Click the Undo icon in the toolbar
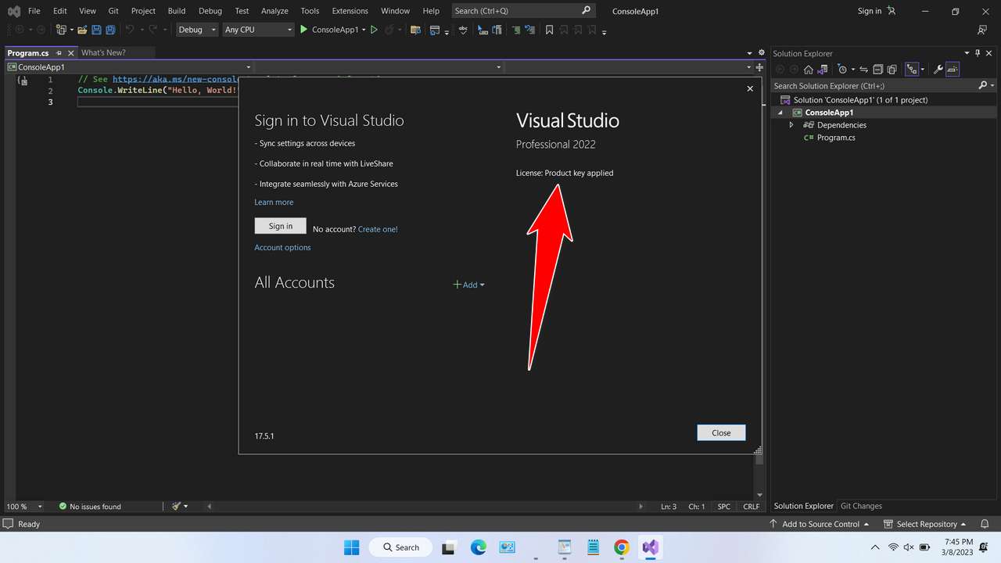The image size is (1001, 563). [130, 30]
